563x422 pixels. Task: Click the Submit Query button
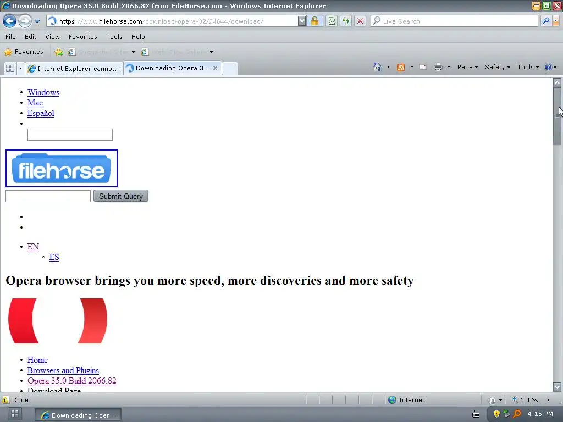120,196
